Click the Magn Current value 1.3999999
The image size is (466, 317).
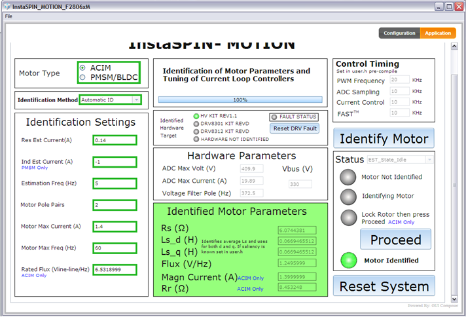point(297,277)
